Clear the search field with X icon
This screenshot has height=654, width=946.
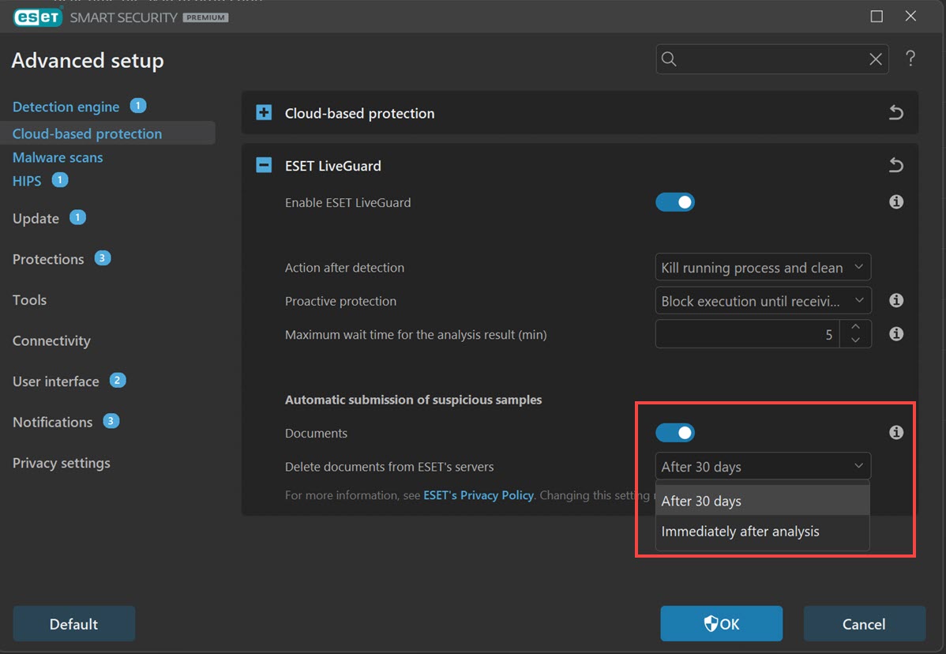coord(875,59)
